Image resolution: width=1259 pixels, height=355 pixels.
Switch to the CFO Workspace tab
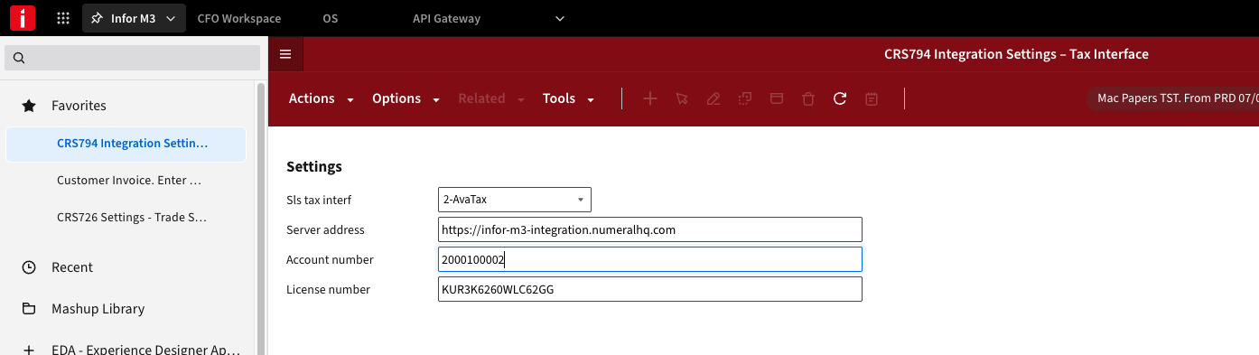239,18
